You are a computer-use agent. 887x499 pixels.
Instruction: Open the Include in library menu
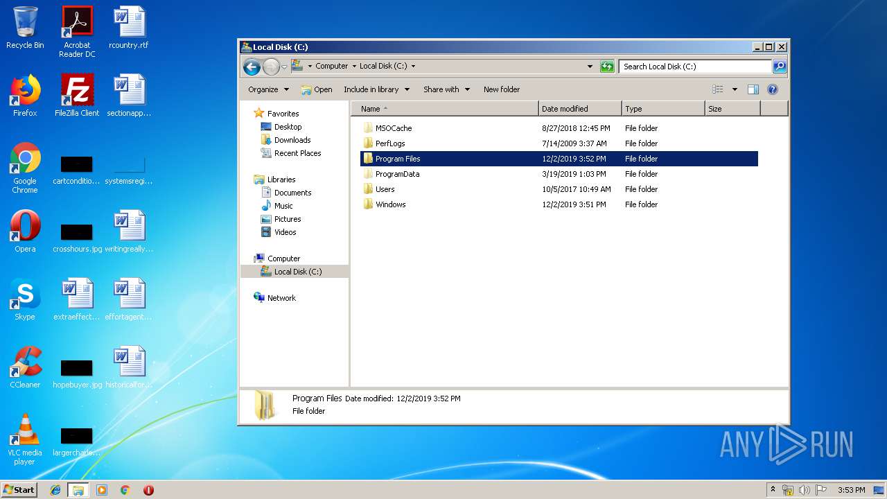coord(376,89)
